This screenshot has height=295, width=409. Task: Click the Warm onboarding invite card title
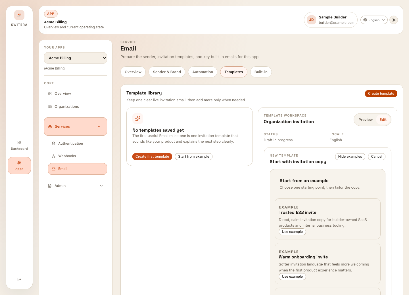pyautogui.click(x=303, y=257)
